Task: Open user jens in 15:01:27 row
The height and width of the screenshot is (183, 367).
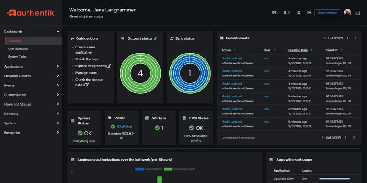Action: (267, 109)
